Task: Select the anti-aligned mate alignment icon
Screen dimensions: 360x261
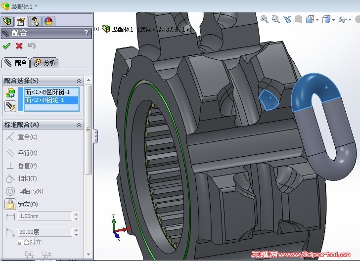Action: coord(47,255)
